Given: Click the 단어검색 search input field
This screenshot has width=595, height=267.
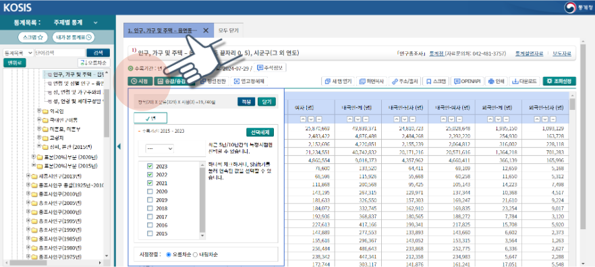Looking at the screenshot, I should coord(59,53).
